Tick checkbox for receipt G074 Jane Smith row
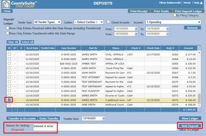The width and height of the screenshot is (206, 136). coord(9,104)
